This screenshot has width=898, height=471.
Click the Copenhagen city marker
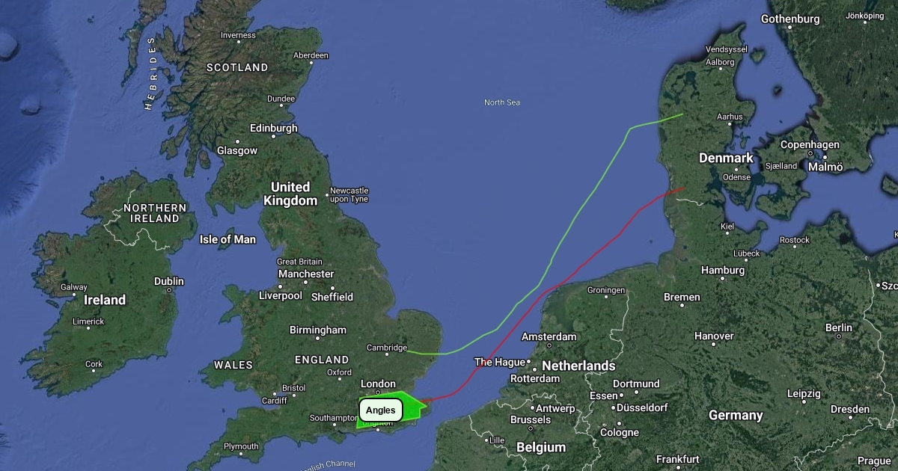tap(810, 153)
